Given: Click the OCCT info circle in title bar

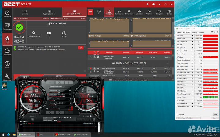Looking at the screenshot, I should 148,4.
